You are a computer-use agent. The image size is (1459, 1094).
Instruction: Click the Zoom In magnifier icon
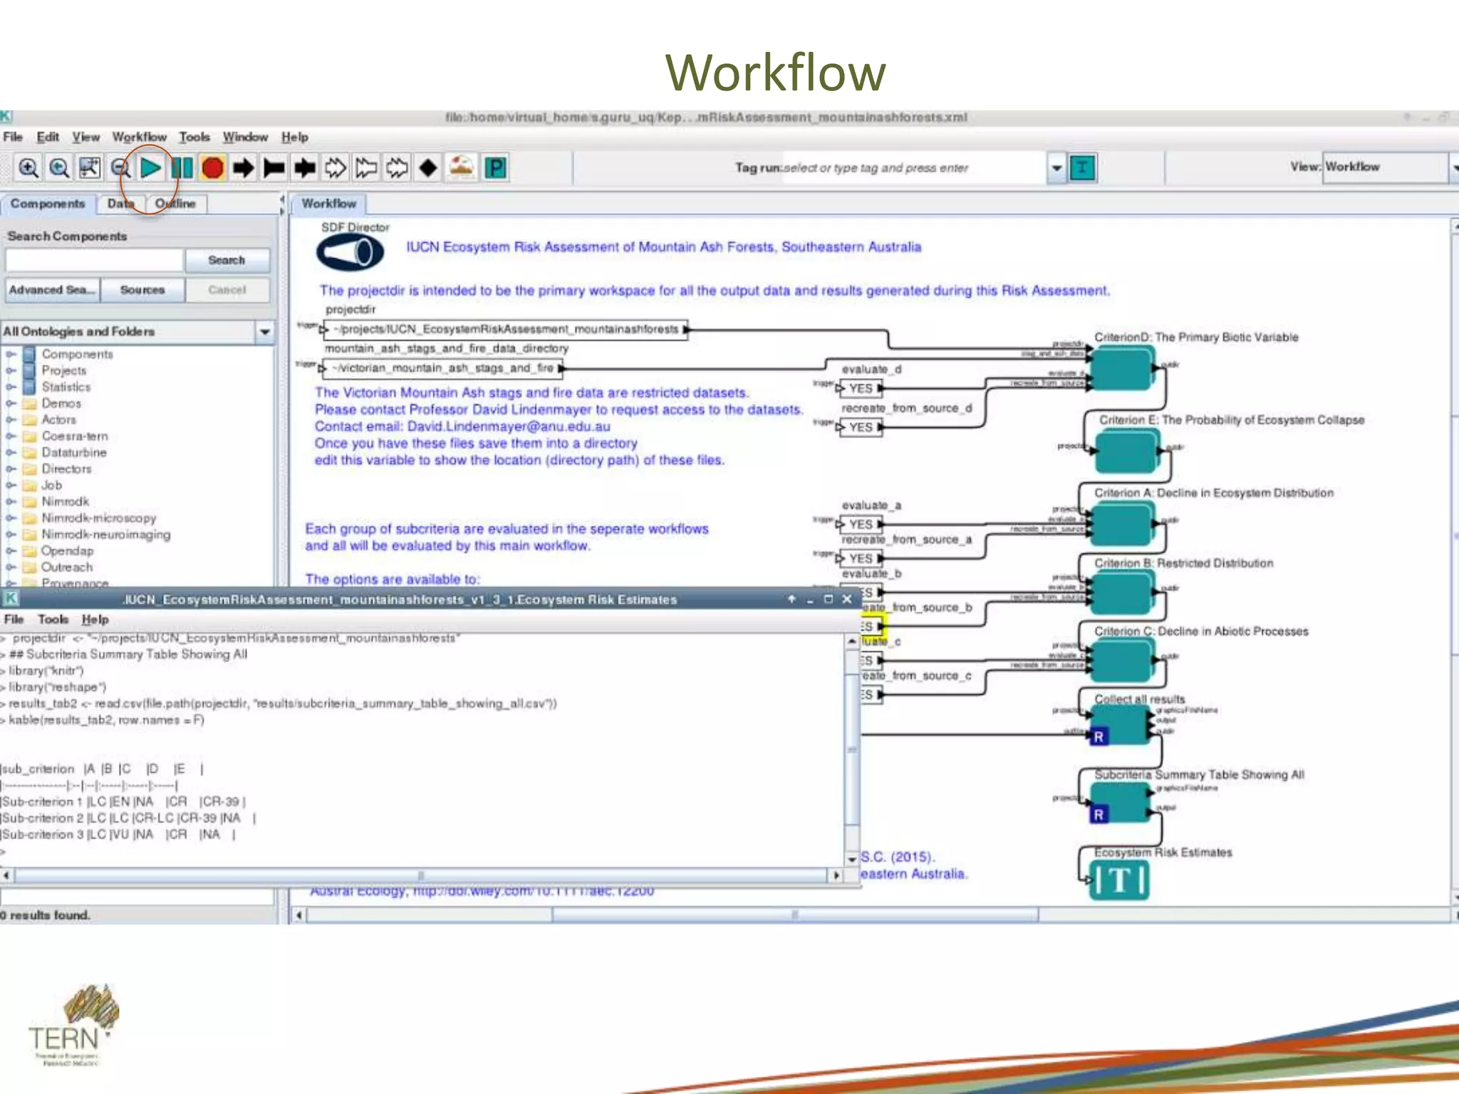click(28, 169)
